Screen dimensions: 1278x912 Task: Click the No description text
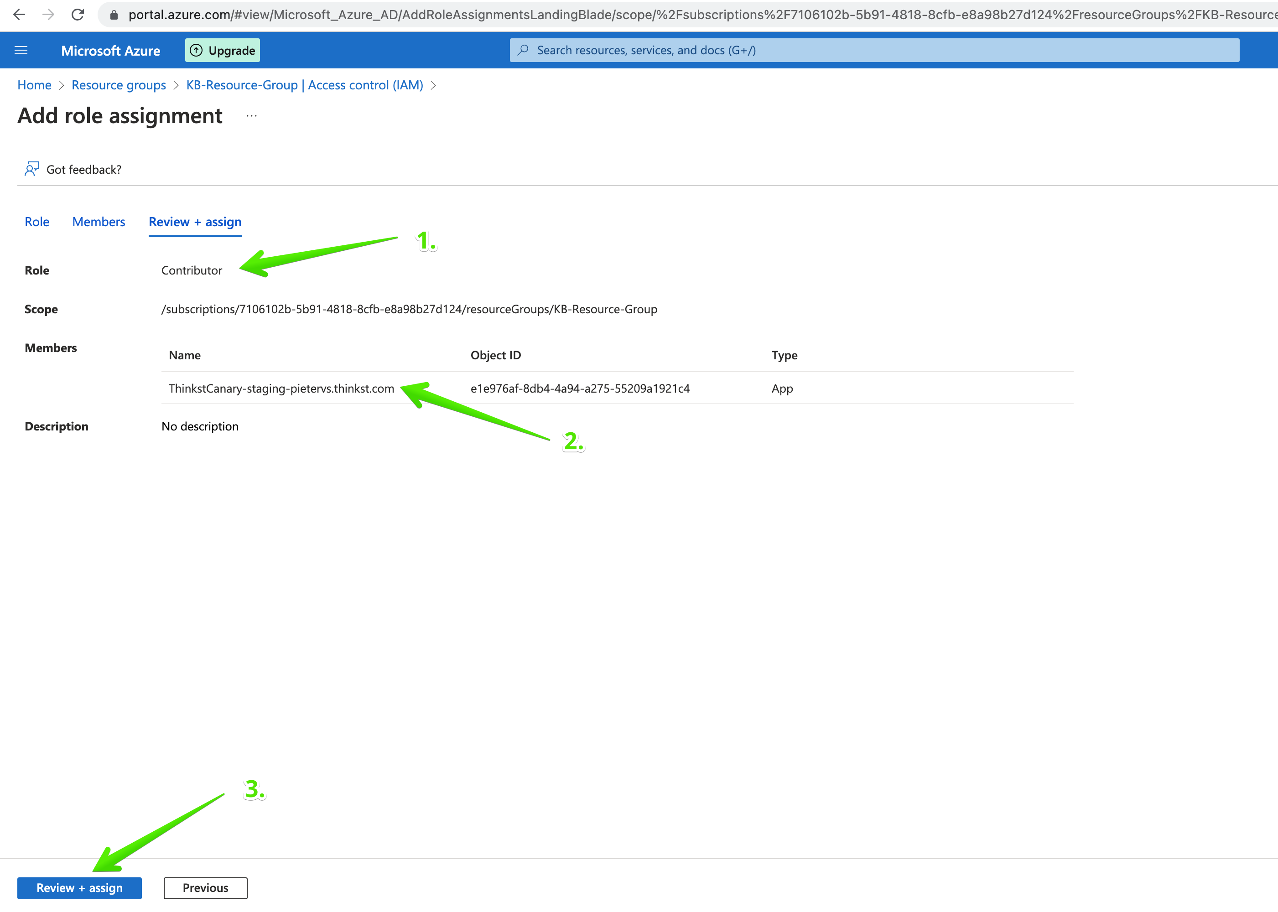(x=200, y=426)
